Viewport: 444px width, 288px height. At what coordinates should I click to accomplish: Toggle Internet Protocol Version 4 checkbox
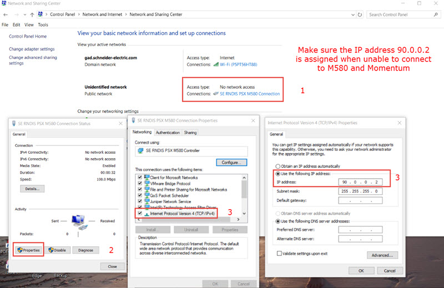[x=140, y=213]
